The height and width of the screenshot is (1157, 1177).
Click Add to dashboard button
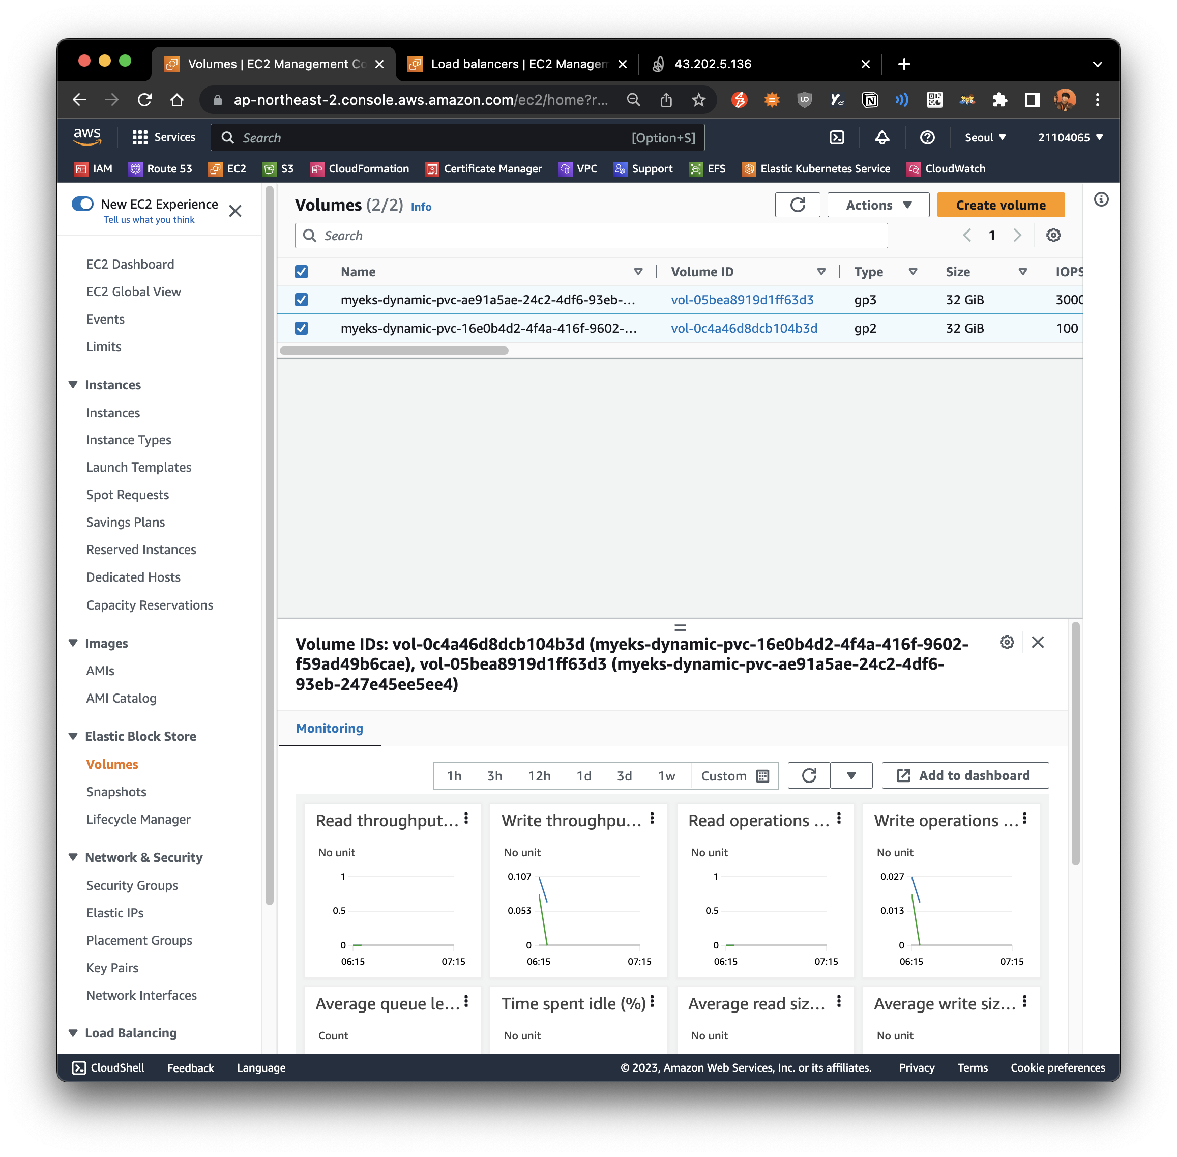point(965,775)
